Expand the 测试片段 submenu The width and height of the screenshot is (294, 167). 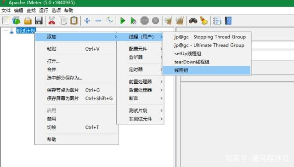[x=140, y=111]
